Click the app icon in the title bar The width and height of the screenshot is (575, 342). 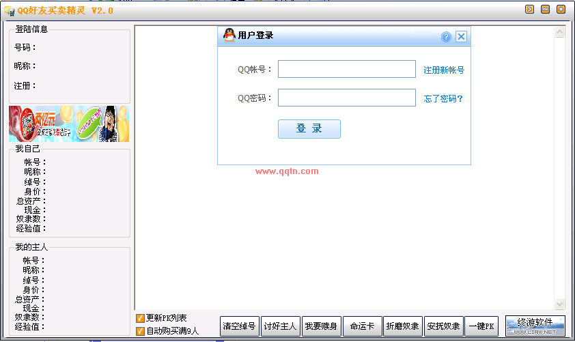(10, 11)
